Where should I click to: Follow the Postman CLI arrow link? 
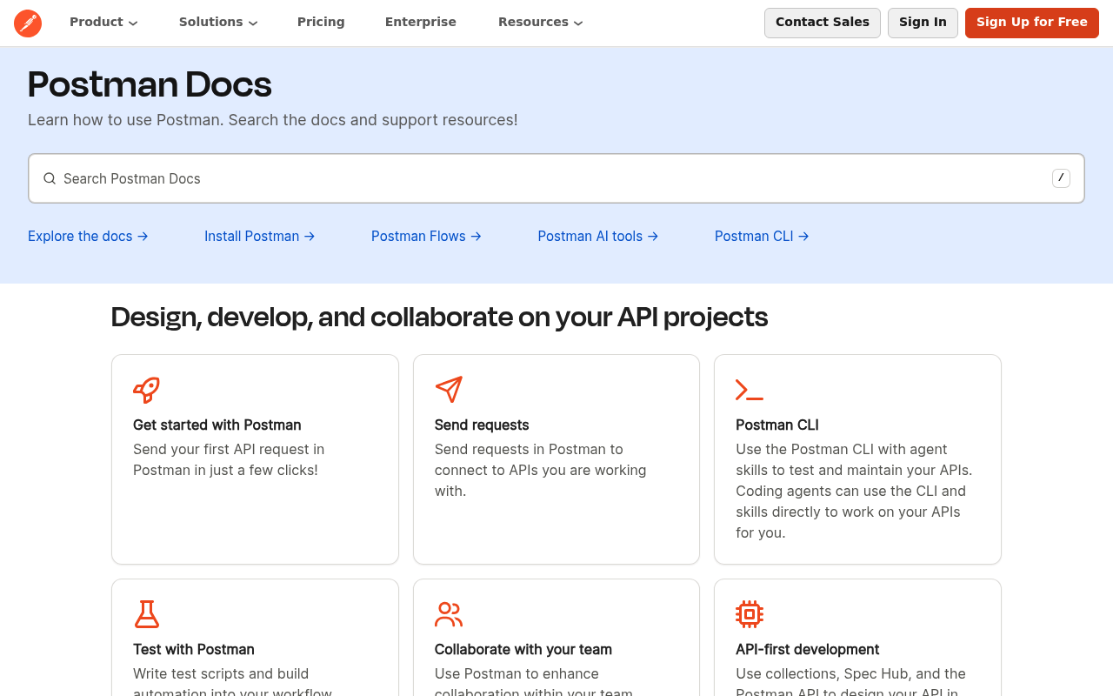pos(762,236)
